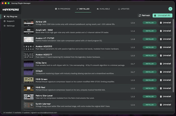176x116 pixels.
Task: Uninstall MHB Red plugin
Action: (x=165, y=88)
